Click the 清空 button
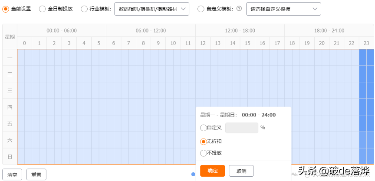 [x=12, y=175]
